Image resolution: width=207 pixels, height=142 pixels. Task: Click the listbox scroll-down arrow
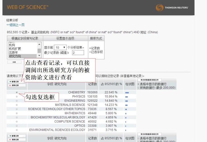pos(39,56)
